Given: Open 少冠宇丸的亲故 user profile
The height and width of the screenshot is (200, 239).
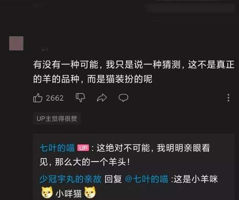Looking at the screenshot, I should click(x=70, y=179).
